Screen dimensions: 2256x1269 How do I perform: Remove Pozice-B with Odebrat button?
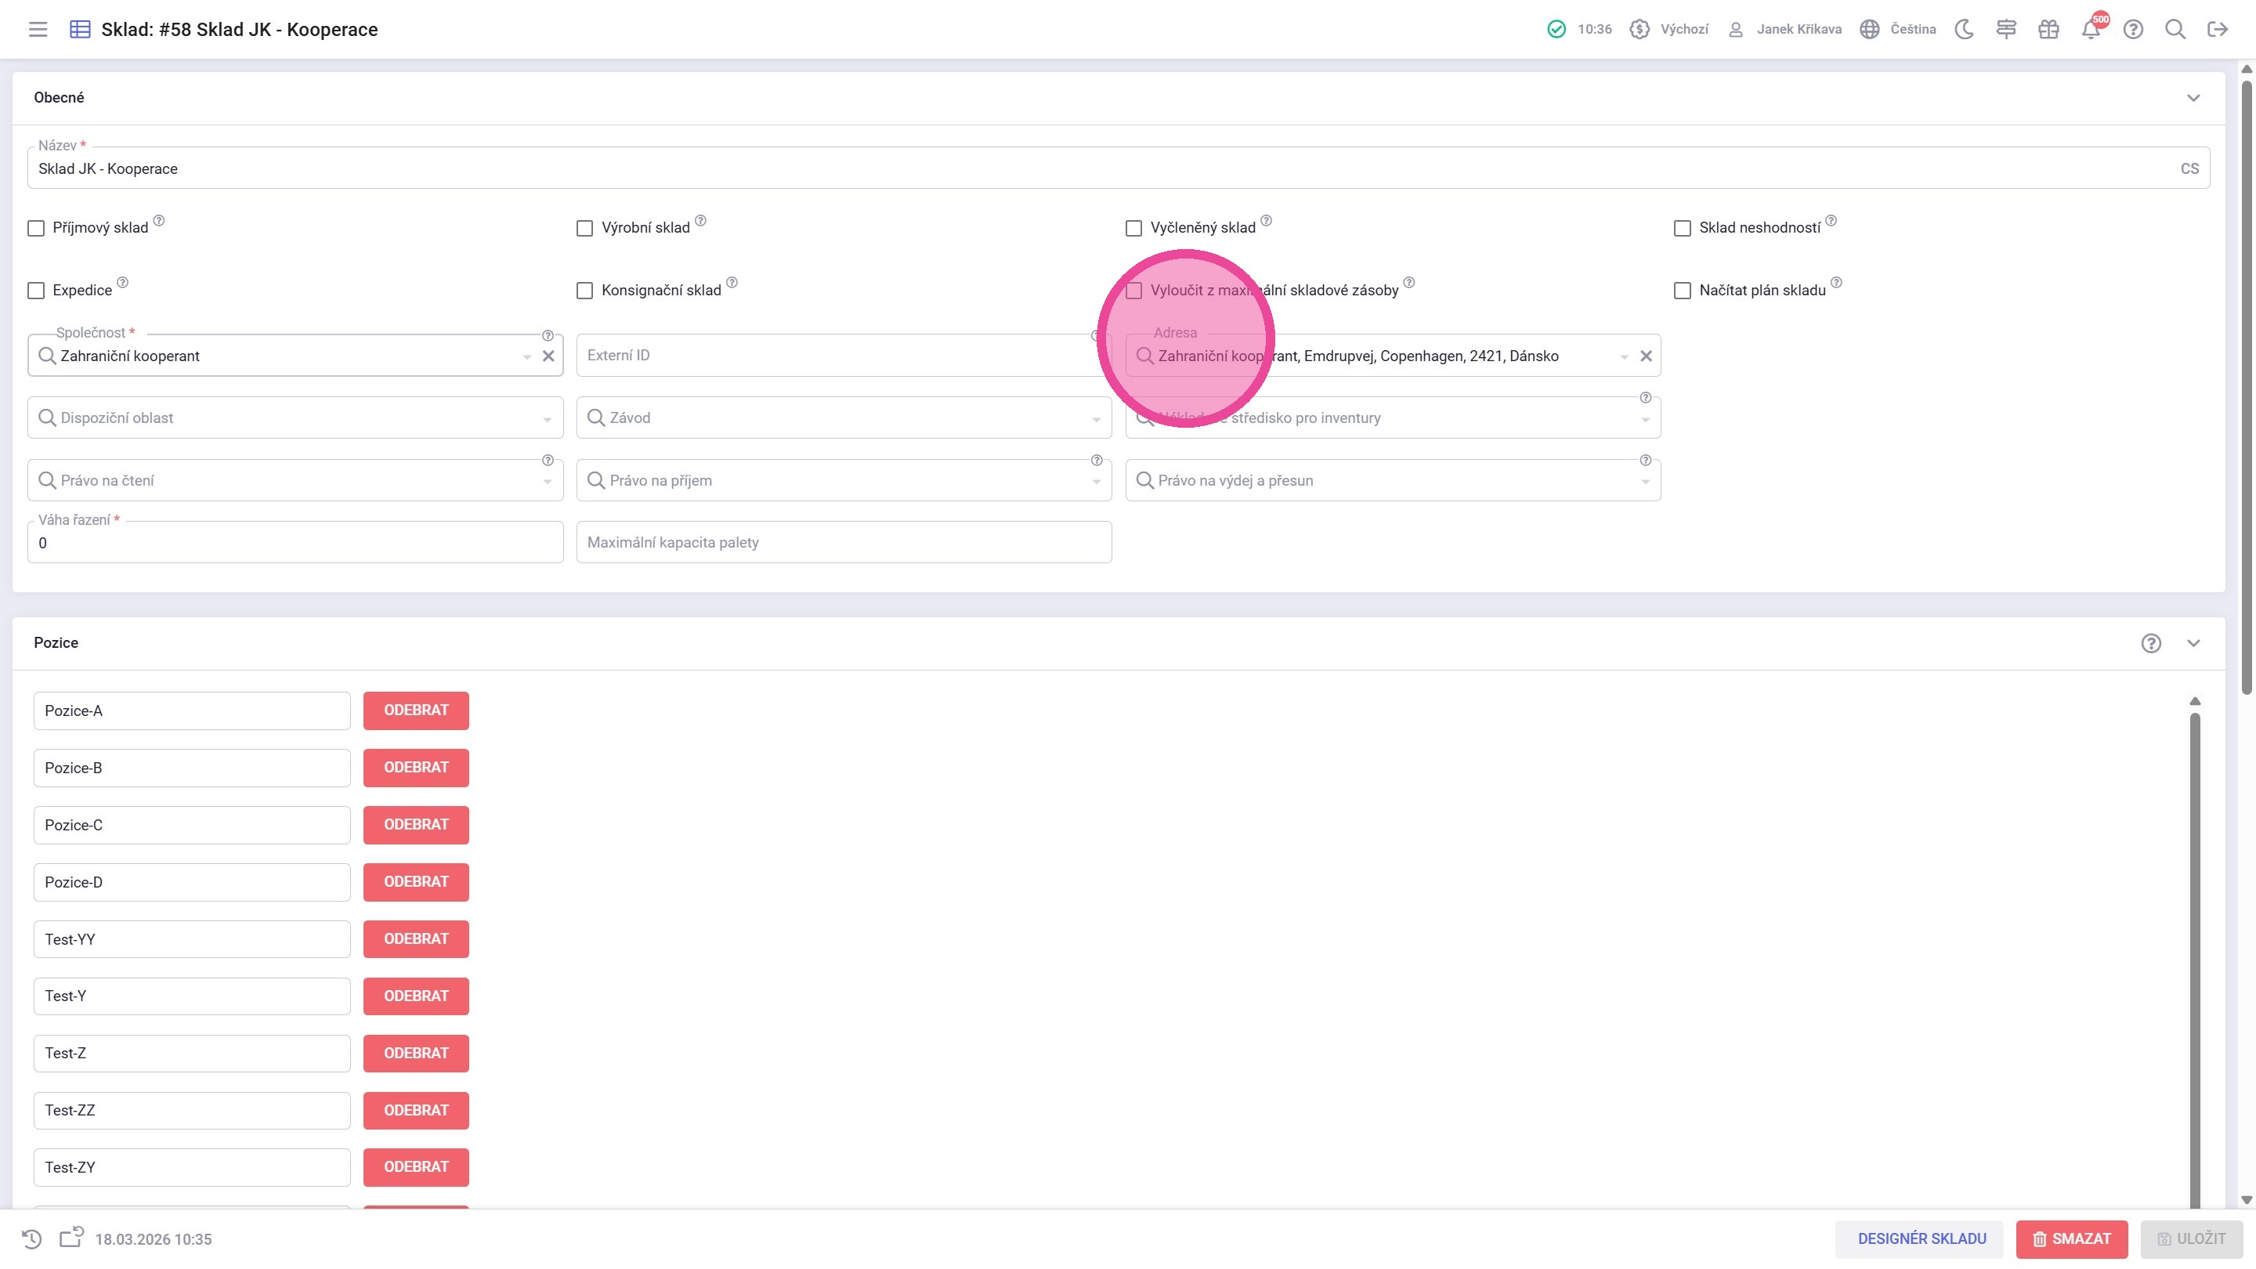(416, 767)
